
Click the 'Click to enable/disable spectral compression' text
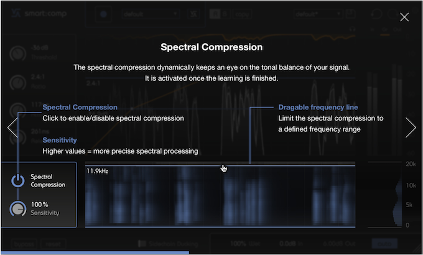(113, 118)
